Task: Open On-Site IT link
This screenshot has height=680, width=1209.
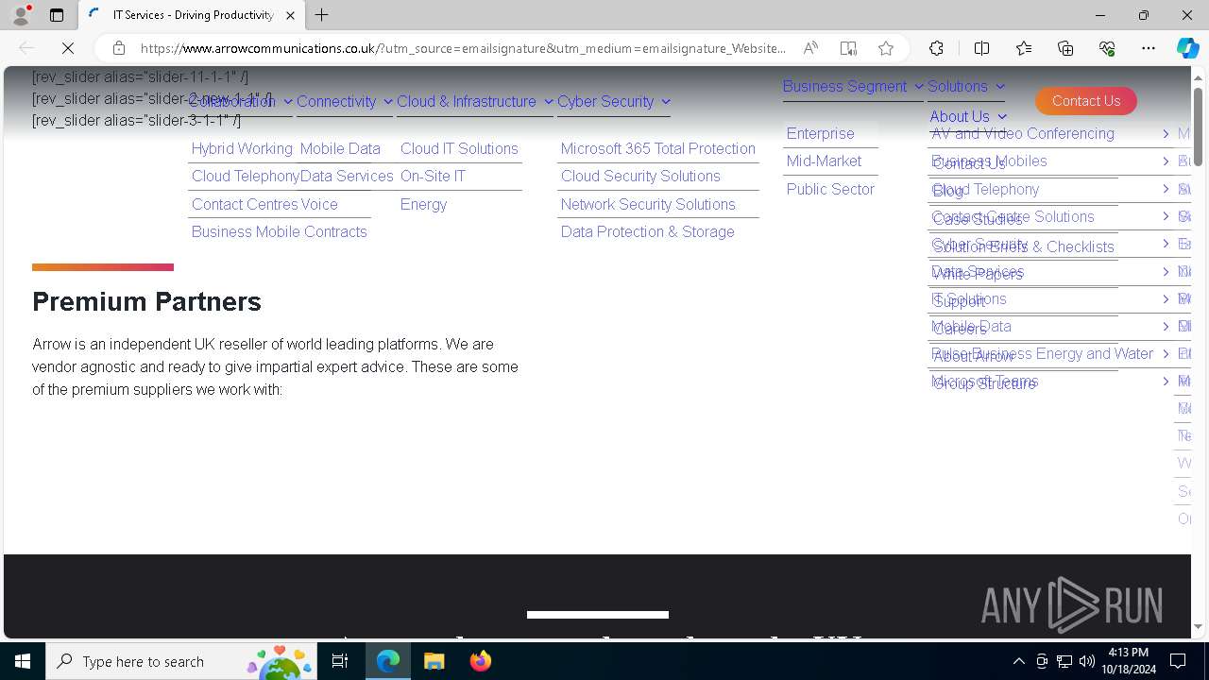Action: [x=433, y=177]
